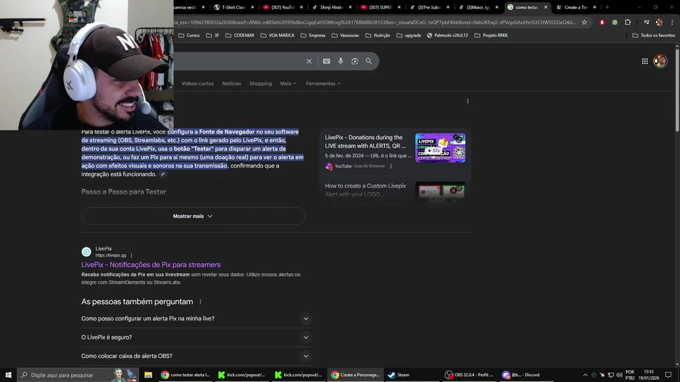Open Chrome profile avatar in toolbar
Viewport: 680px width, 382px height.
(x=659, y=22)
